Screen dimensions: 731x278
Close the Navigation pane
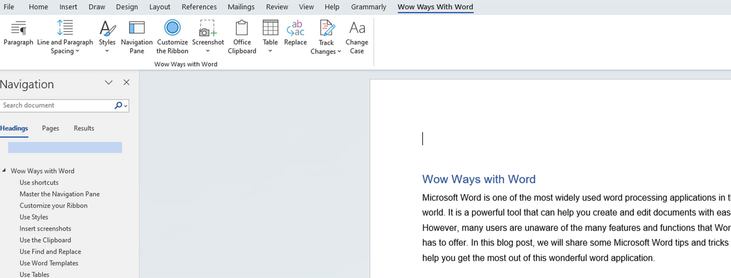[x=126, y=83]
